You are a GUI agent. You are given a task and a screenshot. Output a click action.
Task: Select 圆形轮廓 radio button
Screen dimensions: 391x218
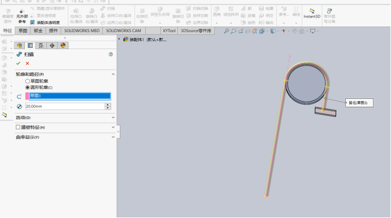[28, 88]
